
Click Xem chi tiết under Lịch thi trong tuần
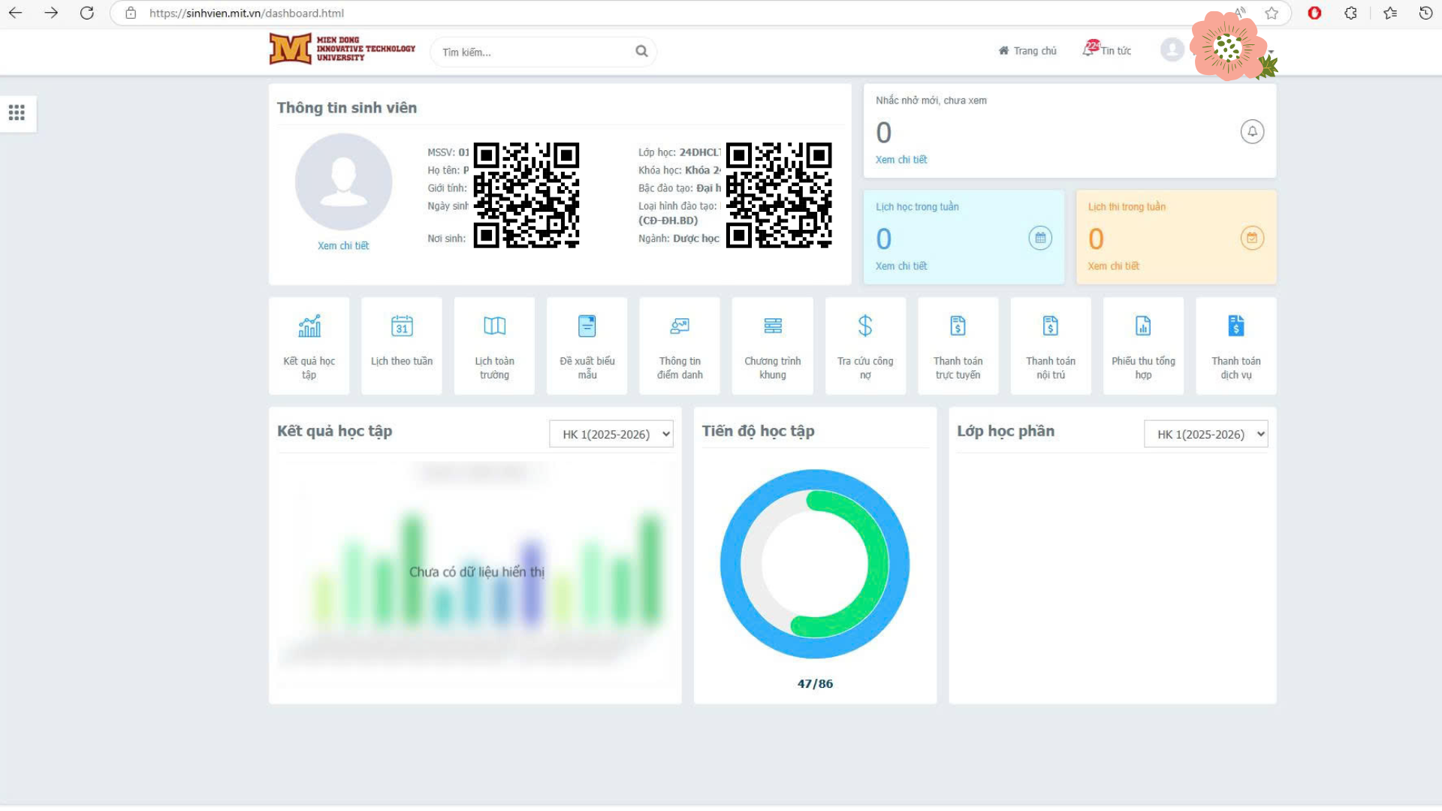click(1114, 266)
